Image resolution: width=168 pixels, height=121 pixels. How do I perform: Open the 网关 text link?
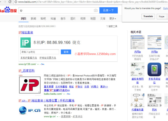[154, 110]
